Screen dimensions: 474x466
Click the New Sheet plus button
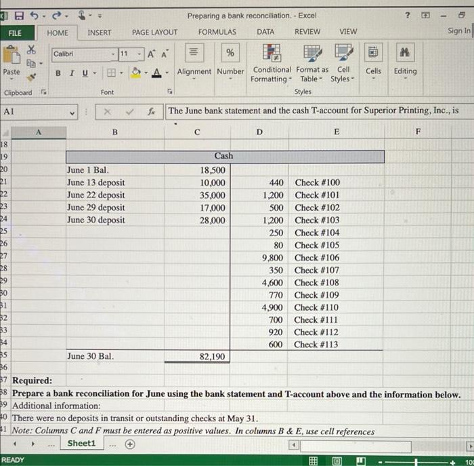130,444
